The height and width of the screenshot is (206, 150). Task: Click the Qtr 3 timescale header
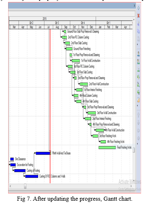coord(57,23)
